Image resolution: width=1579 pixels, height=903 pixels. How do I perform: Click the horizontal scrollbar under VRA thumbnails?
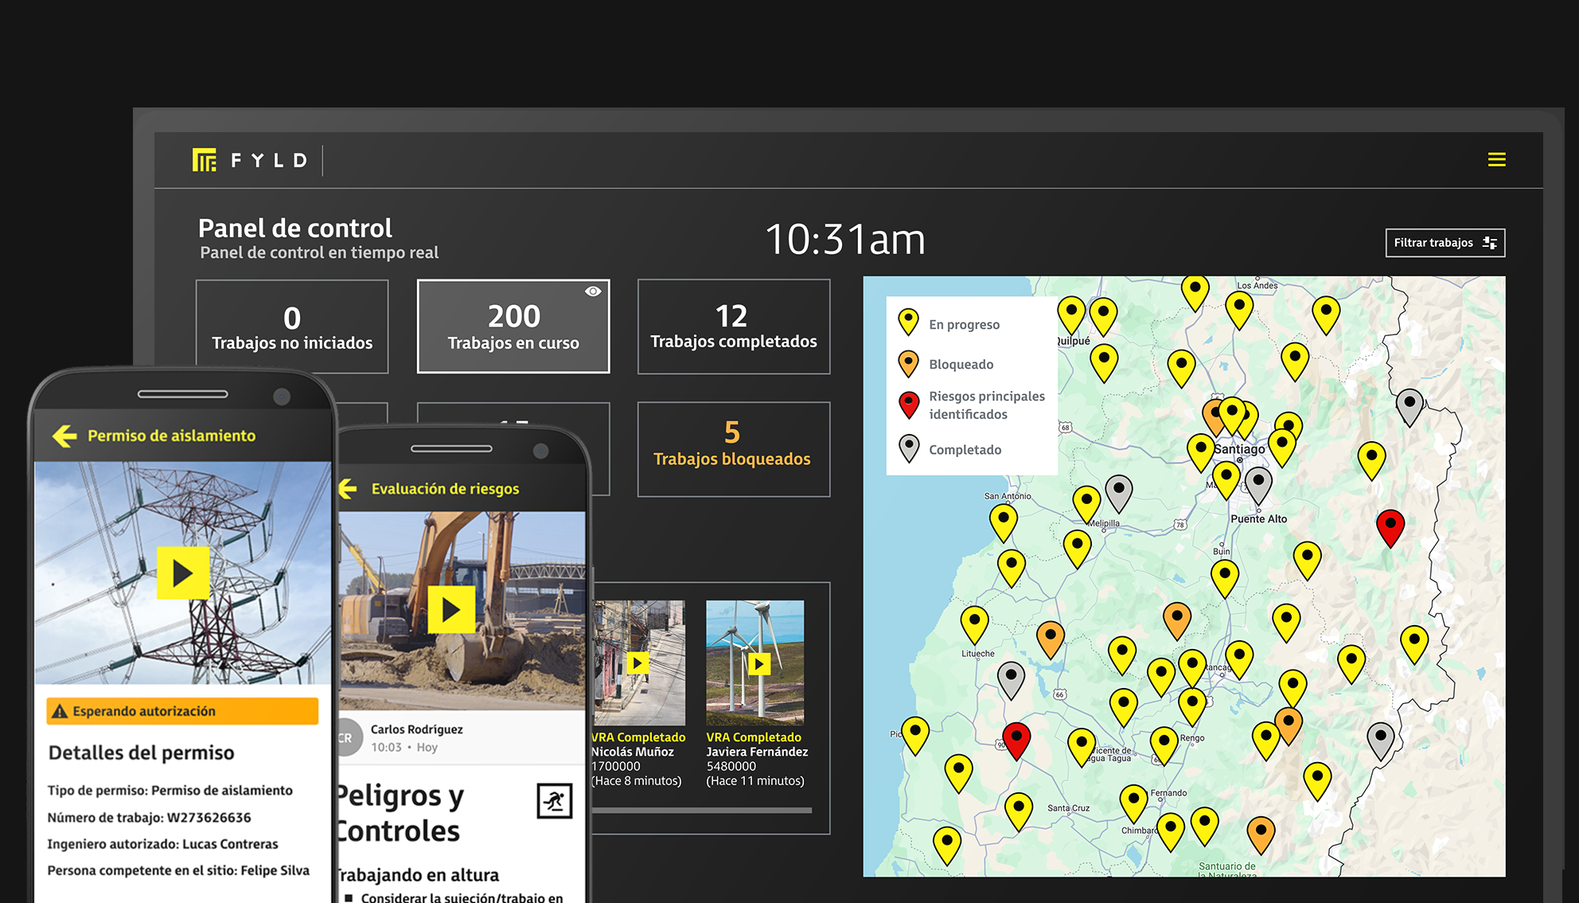pos(701,811)
